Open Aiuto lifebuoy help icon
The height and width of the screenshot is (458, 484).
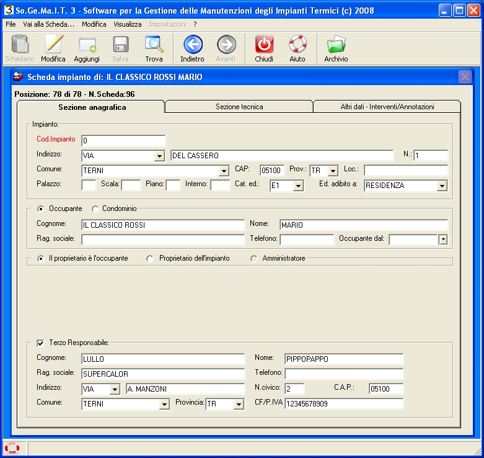(297, 44)
